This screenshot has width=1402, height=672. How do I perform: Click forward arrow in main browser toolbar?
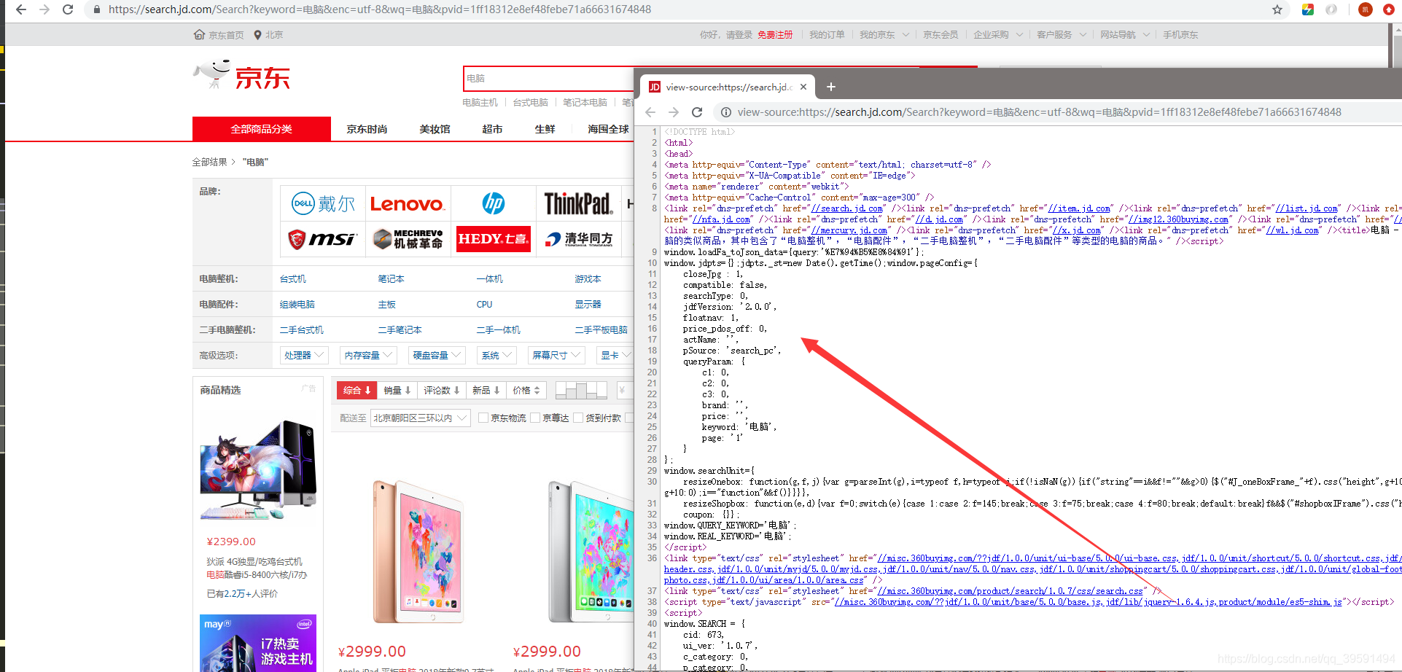tap(44, 9)
